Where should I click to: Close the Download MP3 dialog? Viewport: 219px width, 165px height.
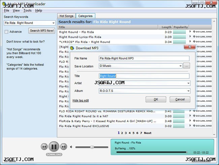tap(190, 47)
